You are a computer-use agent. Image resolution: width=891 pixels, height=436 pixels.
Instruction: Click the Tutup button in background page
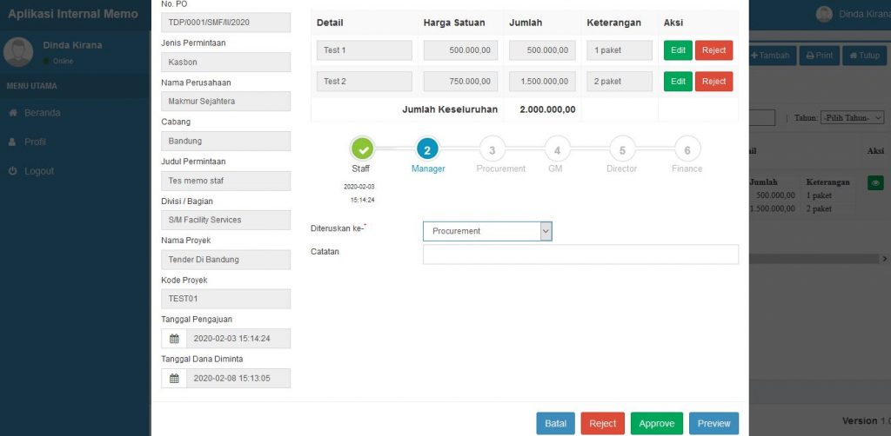coord(864,56)
